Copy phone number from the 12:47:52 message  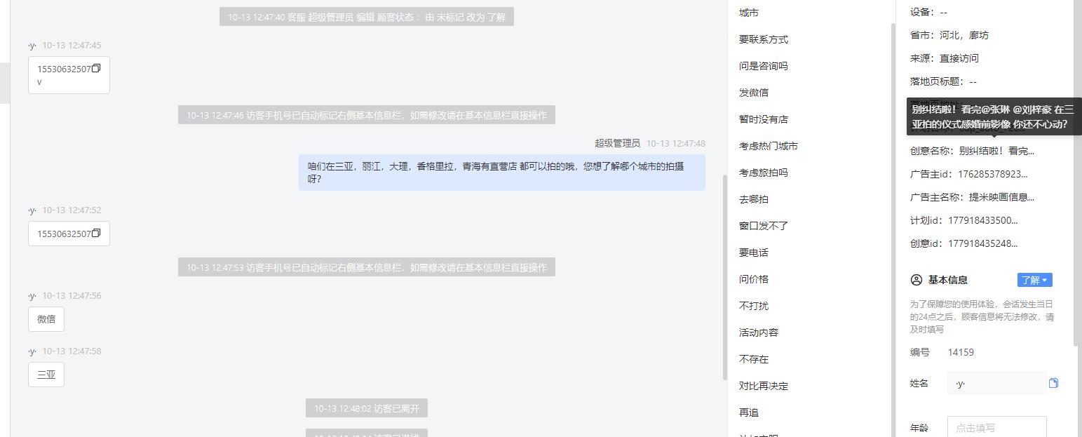tap(97, 233)
